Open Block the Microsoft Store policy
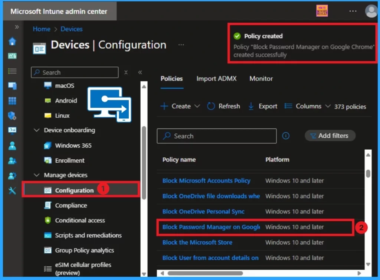The width and height of the screenshot is (380, 280). point(197,242)
